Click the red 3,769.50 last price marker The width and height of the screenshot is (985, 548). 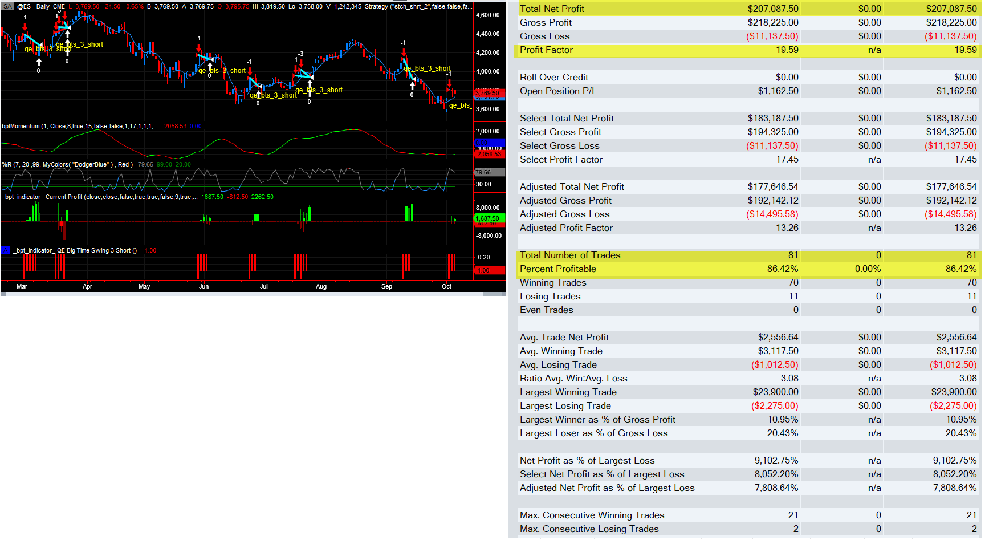tap(489, 93)
